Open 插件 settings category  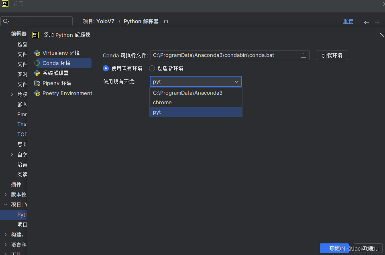(16, 184)
